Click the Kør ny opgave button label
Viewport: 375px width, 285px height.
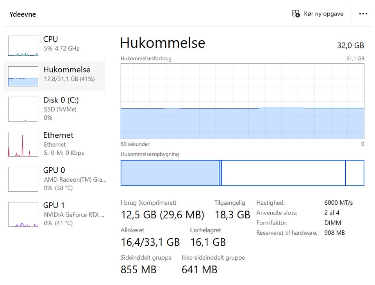coord(323,14)
